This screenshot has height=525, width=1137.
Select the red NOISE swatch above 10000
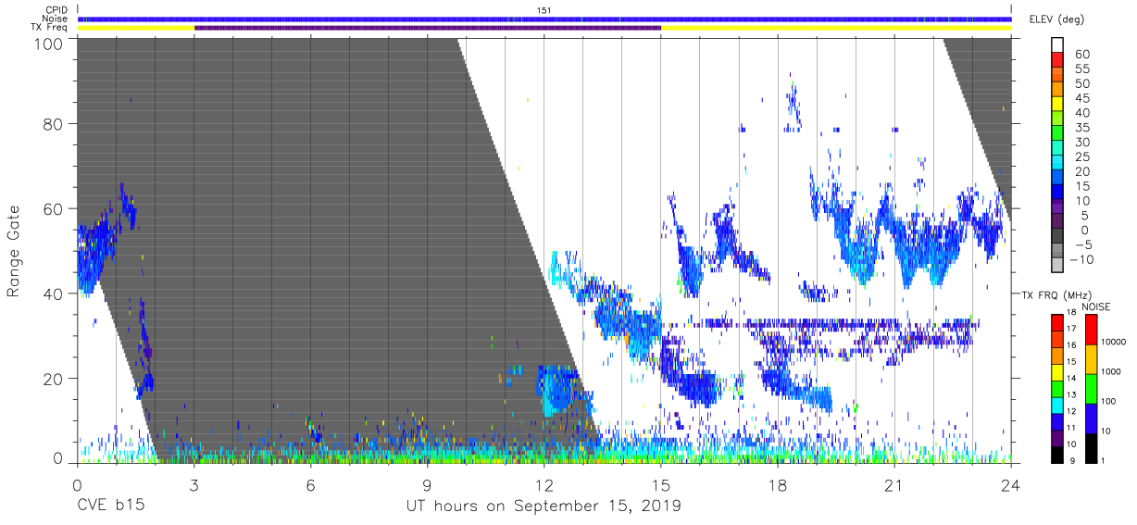pyautogui.click(x=1092, y=329)
